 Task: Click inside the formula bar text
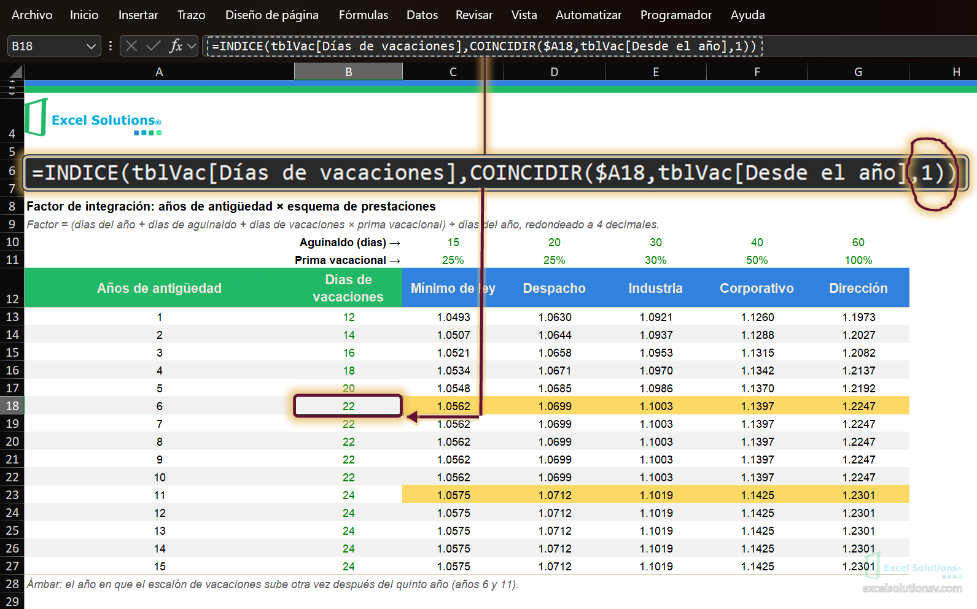click(485, 46)
